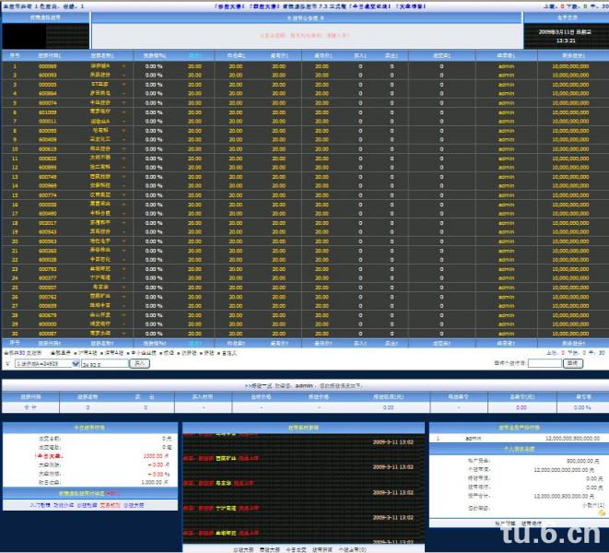Open stock code 600028 link
This screenshot has width=609, height=553.
(48, 260)
